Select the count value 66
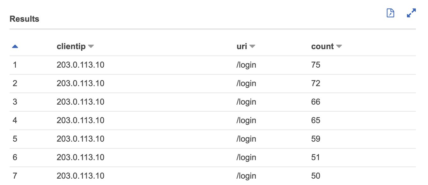Image resolution: width=428 pixels, height=185 pixels. pos(316,102)
